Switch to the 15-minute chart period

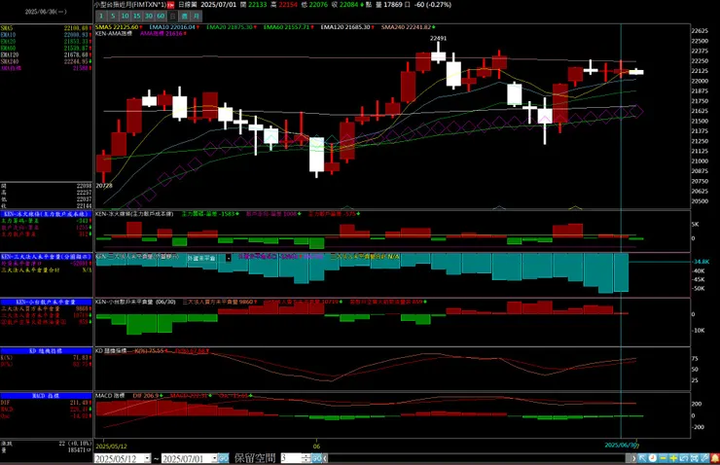click(x=137, y=17)
